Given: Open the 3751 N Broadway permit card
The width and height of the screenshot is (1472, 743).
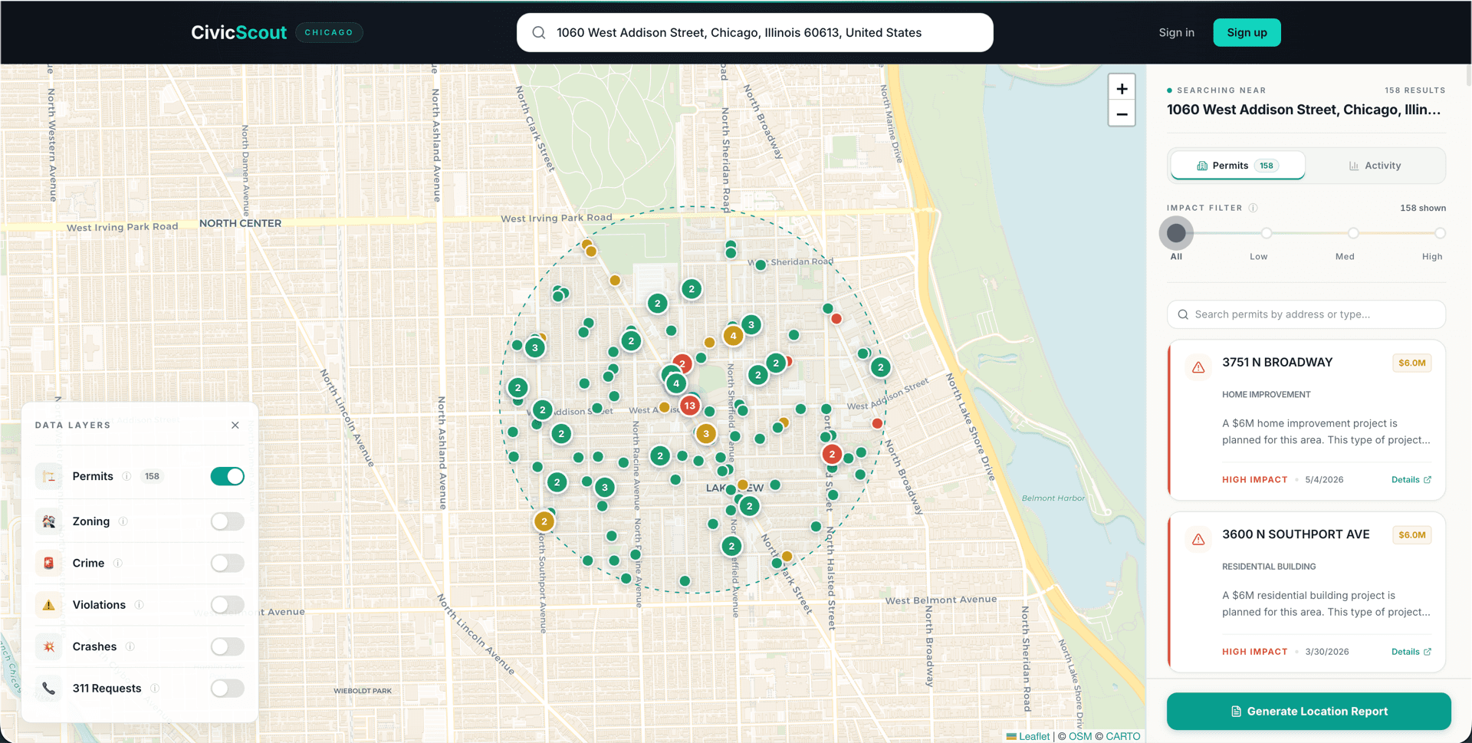Looking at the screenshot, I should (1306, 420).
